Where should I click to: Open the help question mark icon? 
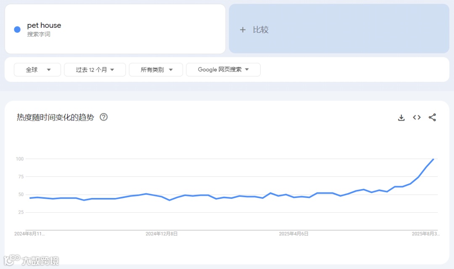[104, 117]
